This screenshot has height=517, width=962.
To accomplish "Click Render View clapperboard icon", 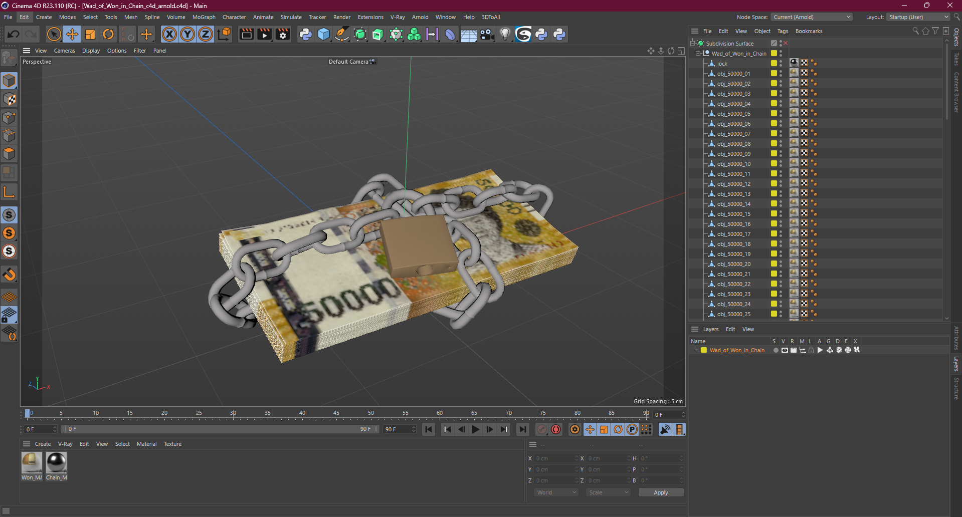I will (246, 34).
